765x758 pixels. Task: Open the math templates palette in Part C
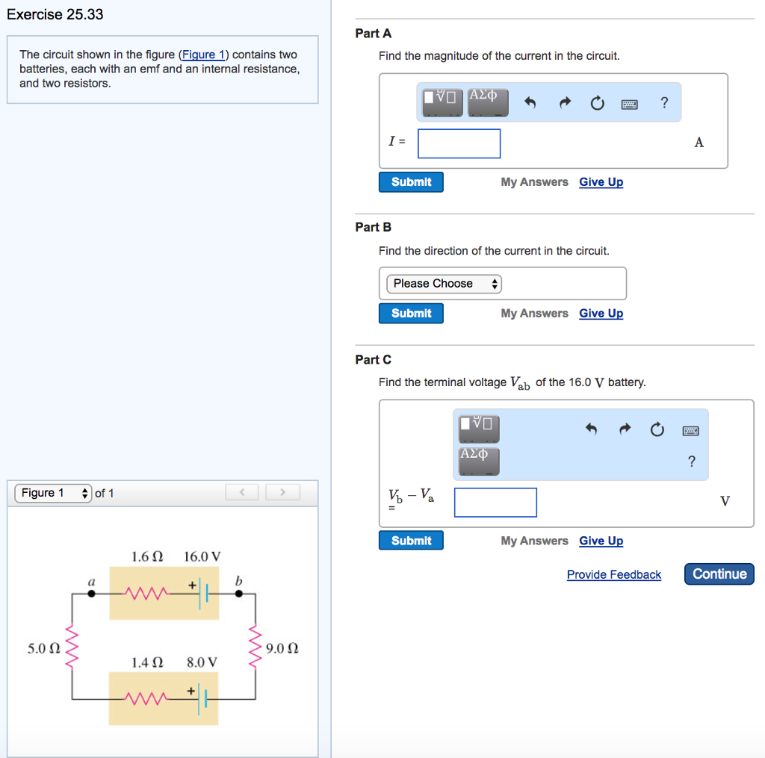478,428
